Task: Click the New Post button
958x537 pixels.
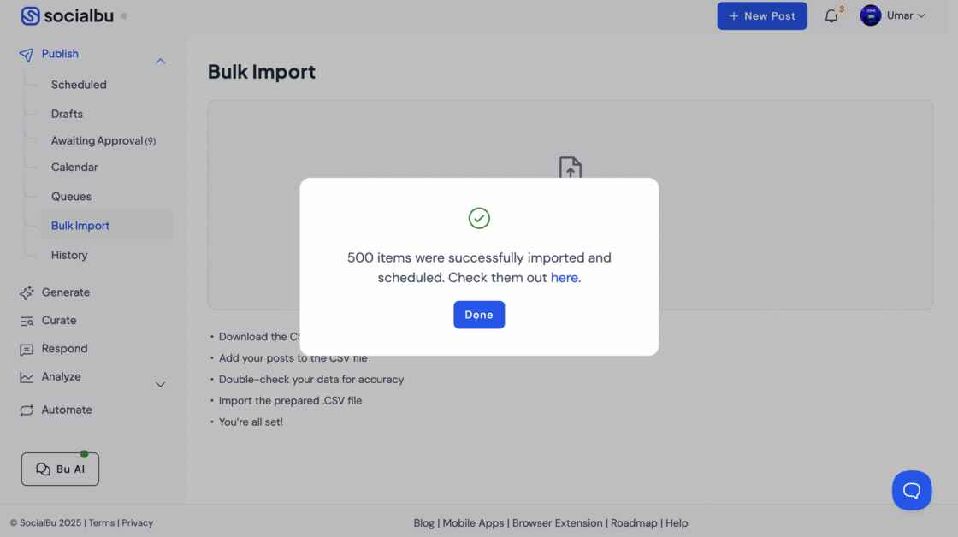Action: [761, 16]
